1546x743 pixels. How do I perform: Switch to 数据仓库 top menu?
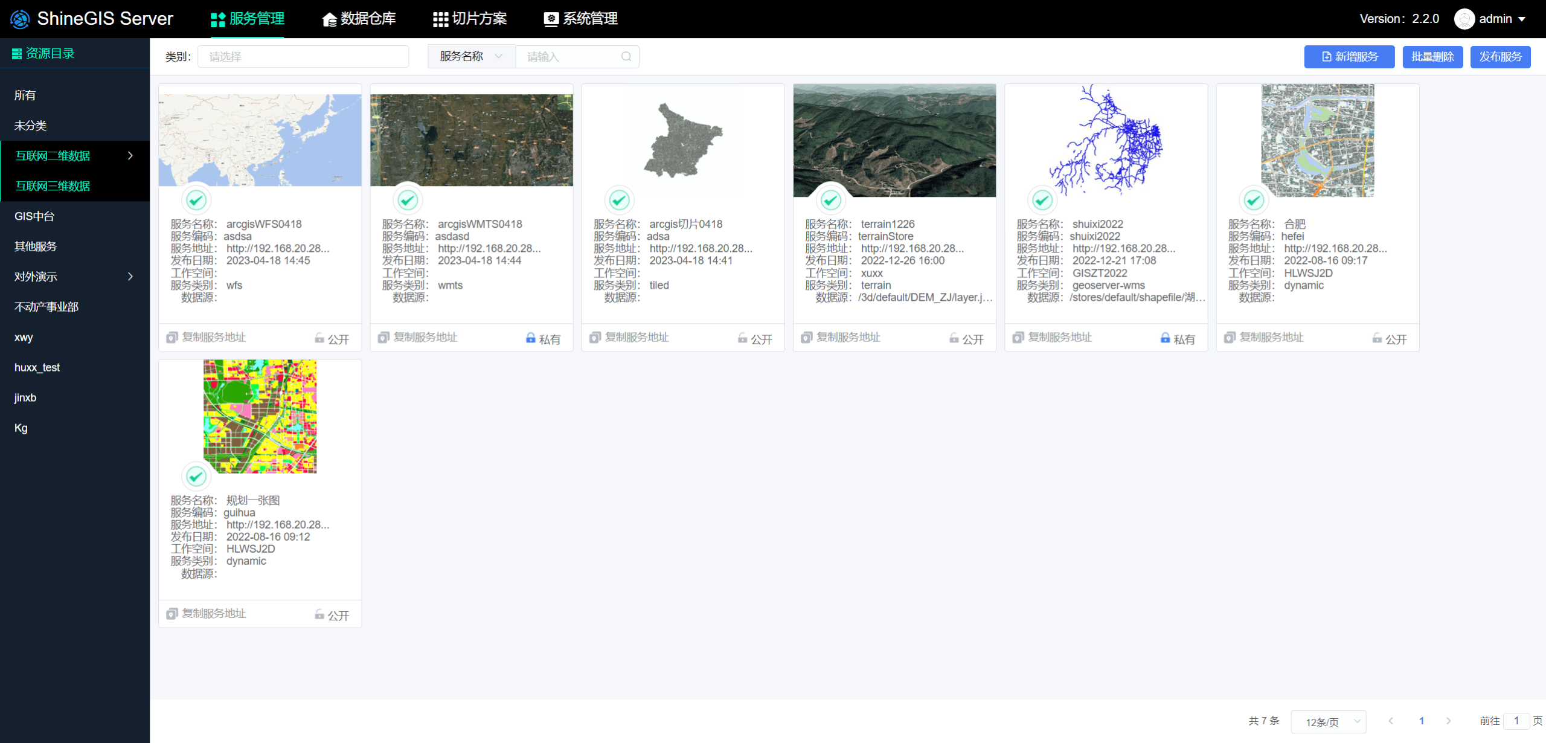tap(359, 19)
